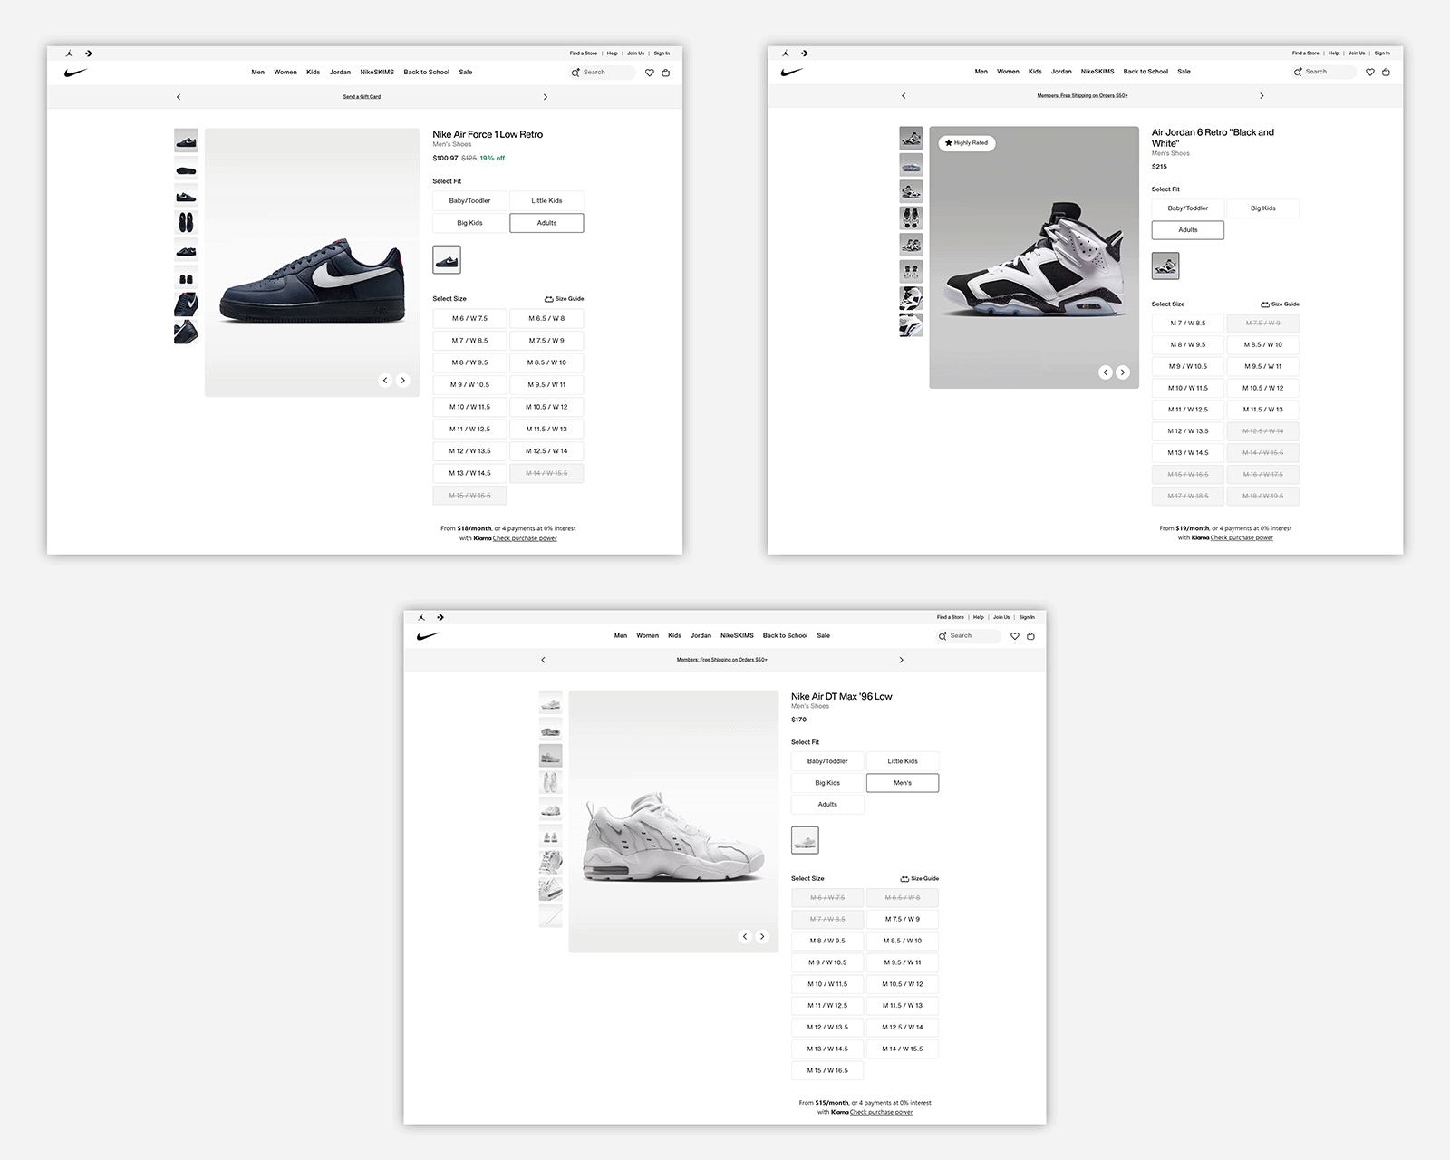The height and width of the screenshot is (1160, 1450).
Task: Go to next promo banner on DT Max '96 page
Action: [x=901, y=660]
